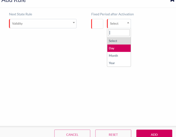The width and height of the screenshot is (176, 137).
Task: Click the red required marker on the number input
Action: pyautogui.click(x=92, y=24)
